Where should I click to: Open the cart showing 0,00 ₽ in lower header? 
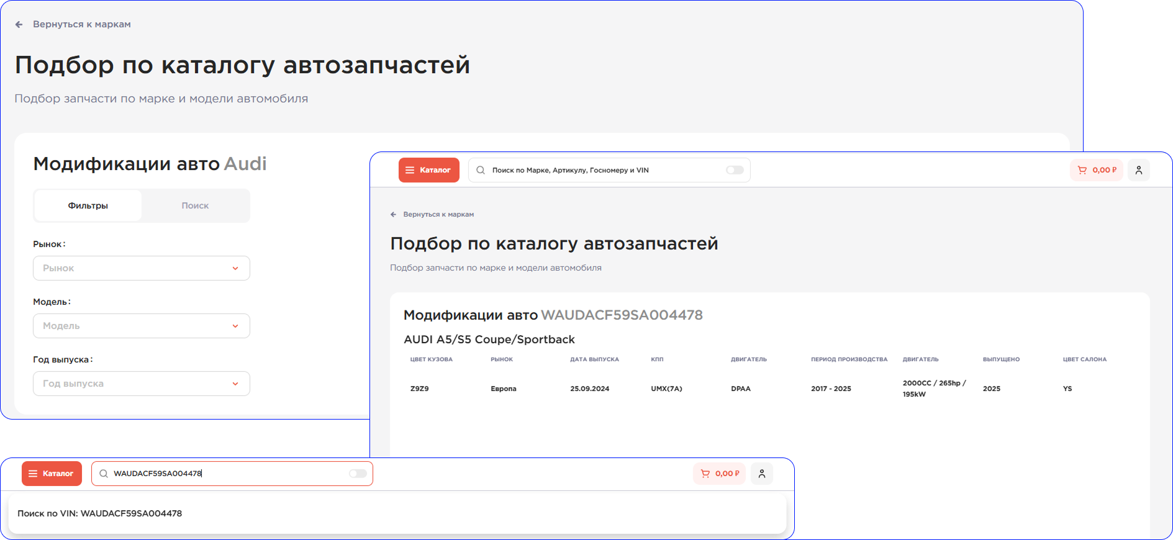tap(720, 474)
